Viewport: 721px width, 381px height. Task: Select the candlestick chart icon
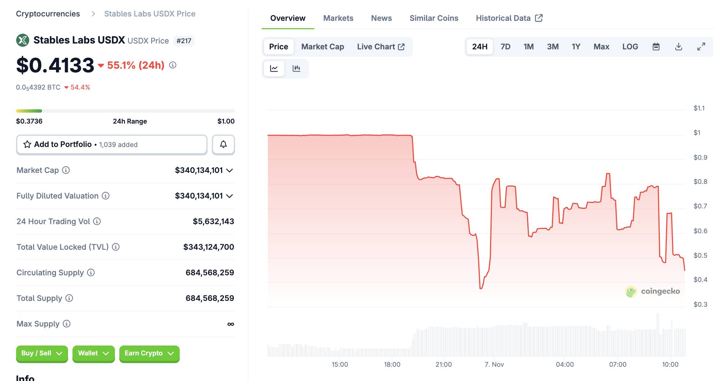click(297, 68)
